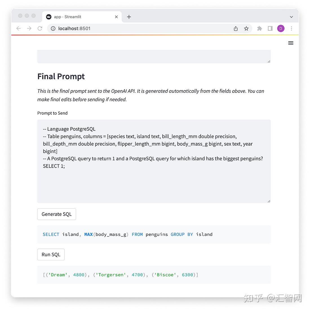Open Chrome's three-dot menu
The image size is (310, 311).
point(291,29)
